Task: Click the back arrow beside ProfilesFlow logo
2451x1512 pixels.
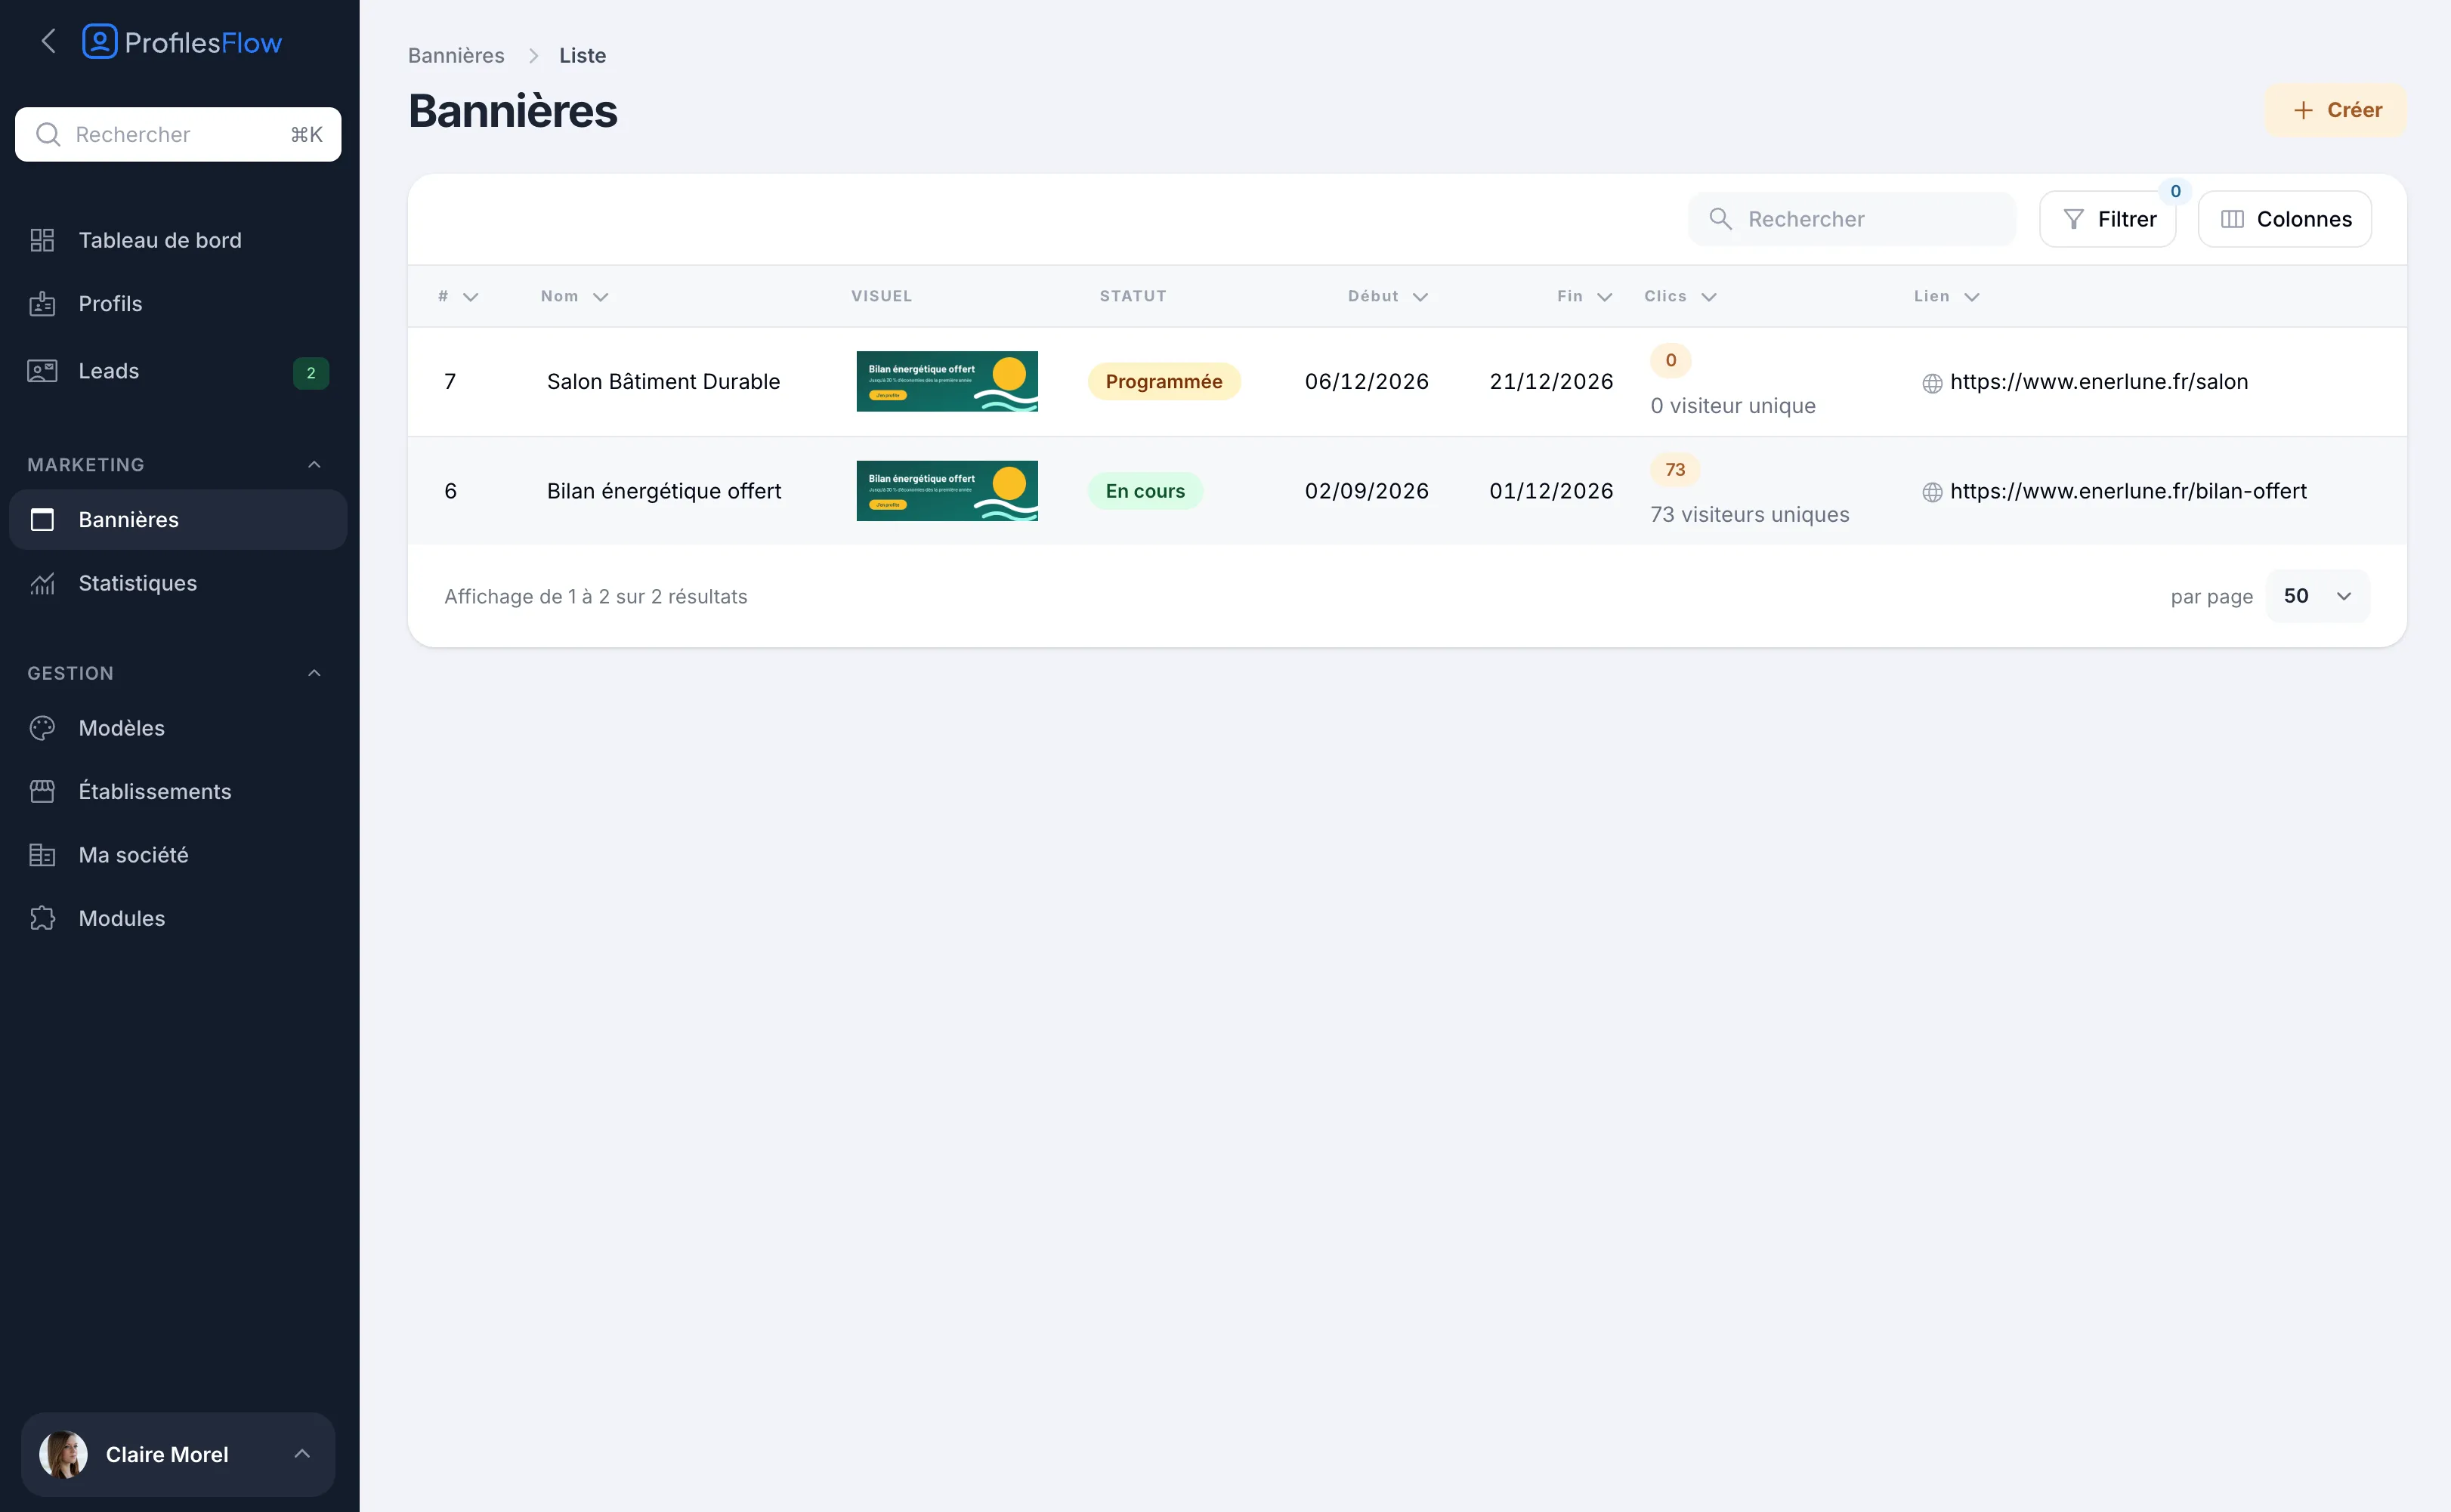Action: tap(48, 41)
